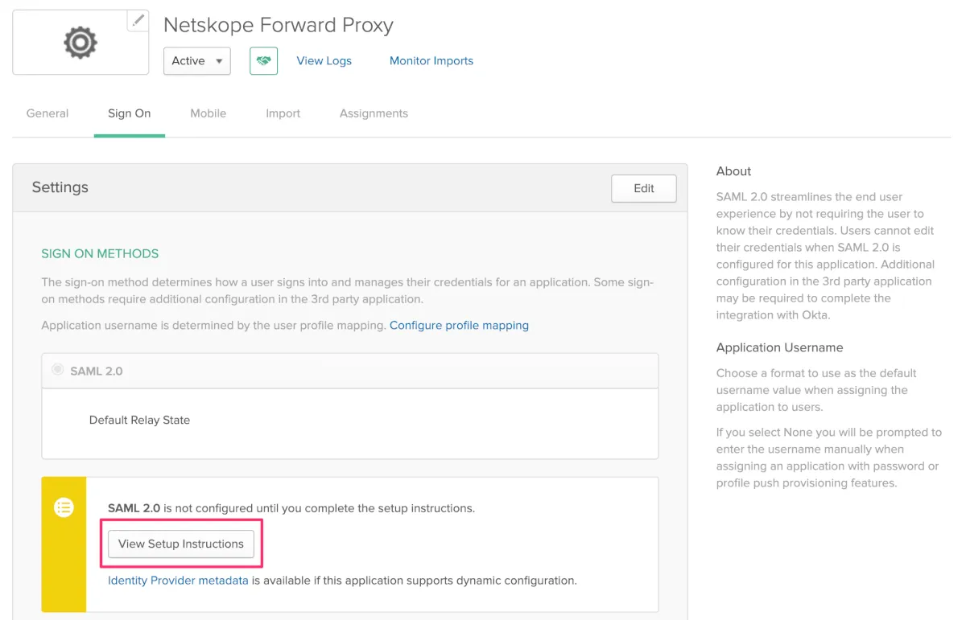Open the Active status dropdown

197,61
